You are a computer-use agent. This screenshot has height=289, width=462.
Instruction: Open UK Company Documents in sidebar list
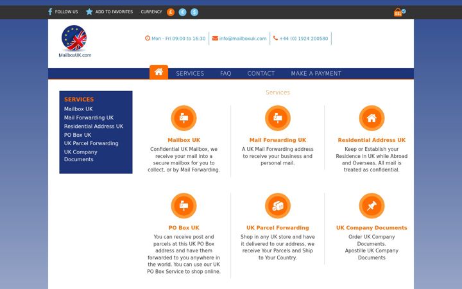[81, 155]
